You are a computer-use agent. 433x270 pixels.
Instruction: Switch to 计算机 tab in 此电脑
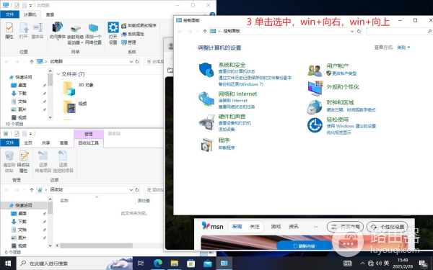coord(30,14)
